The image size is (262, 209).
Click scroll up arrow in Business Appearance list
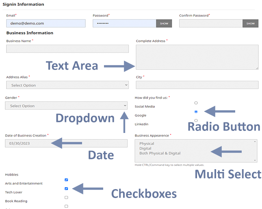point(255,142)
